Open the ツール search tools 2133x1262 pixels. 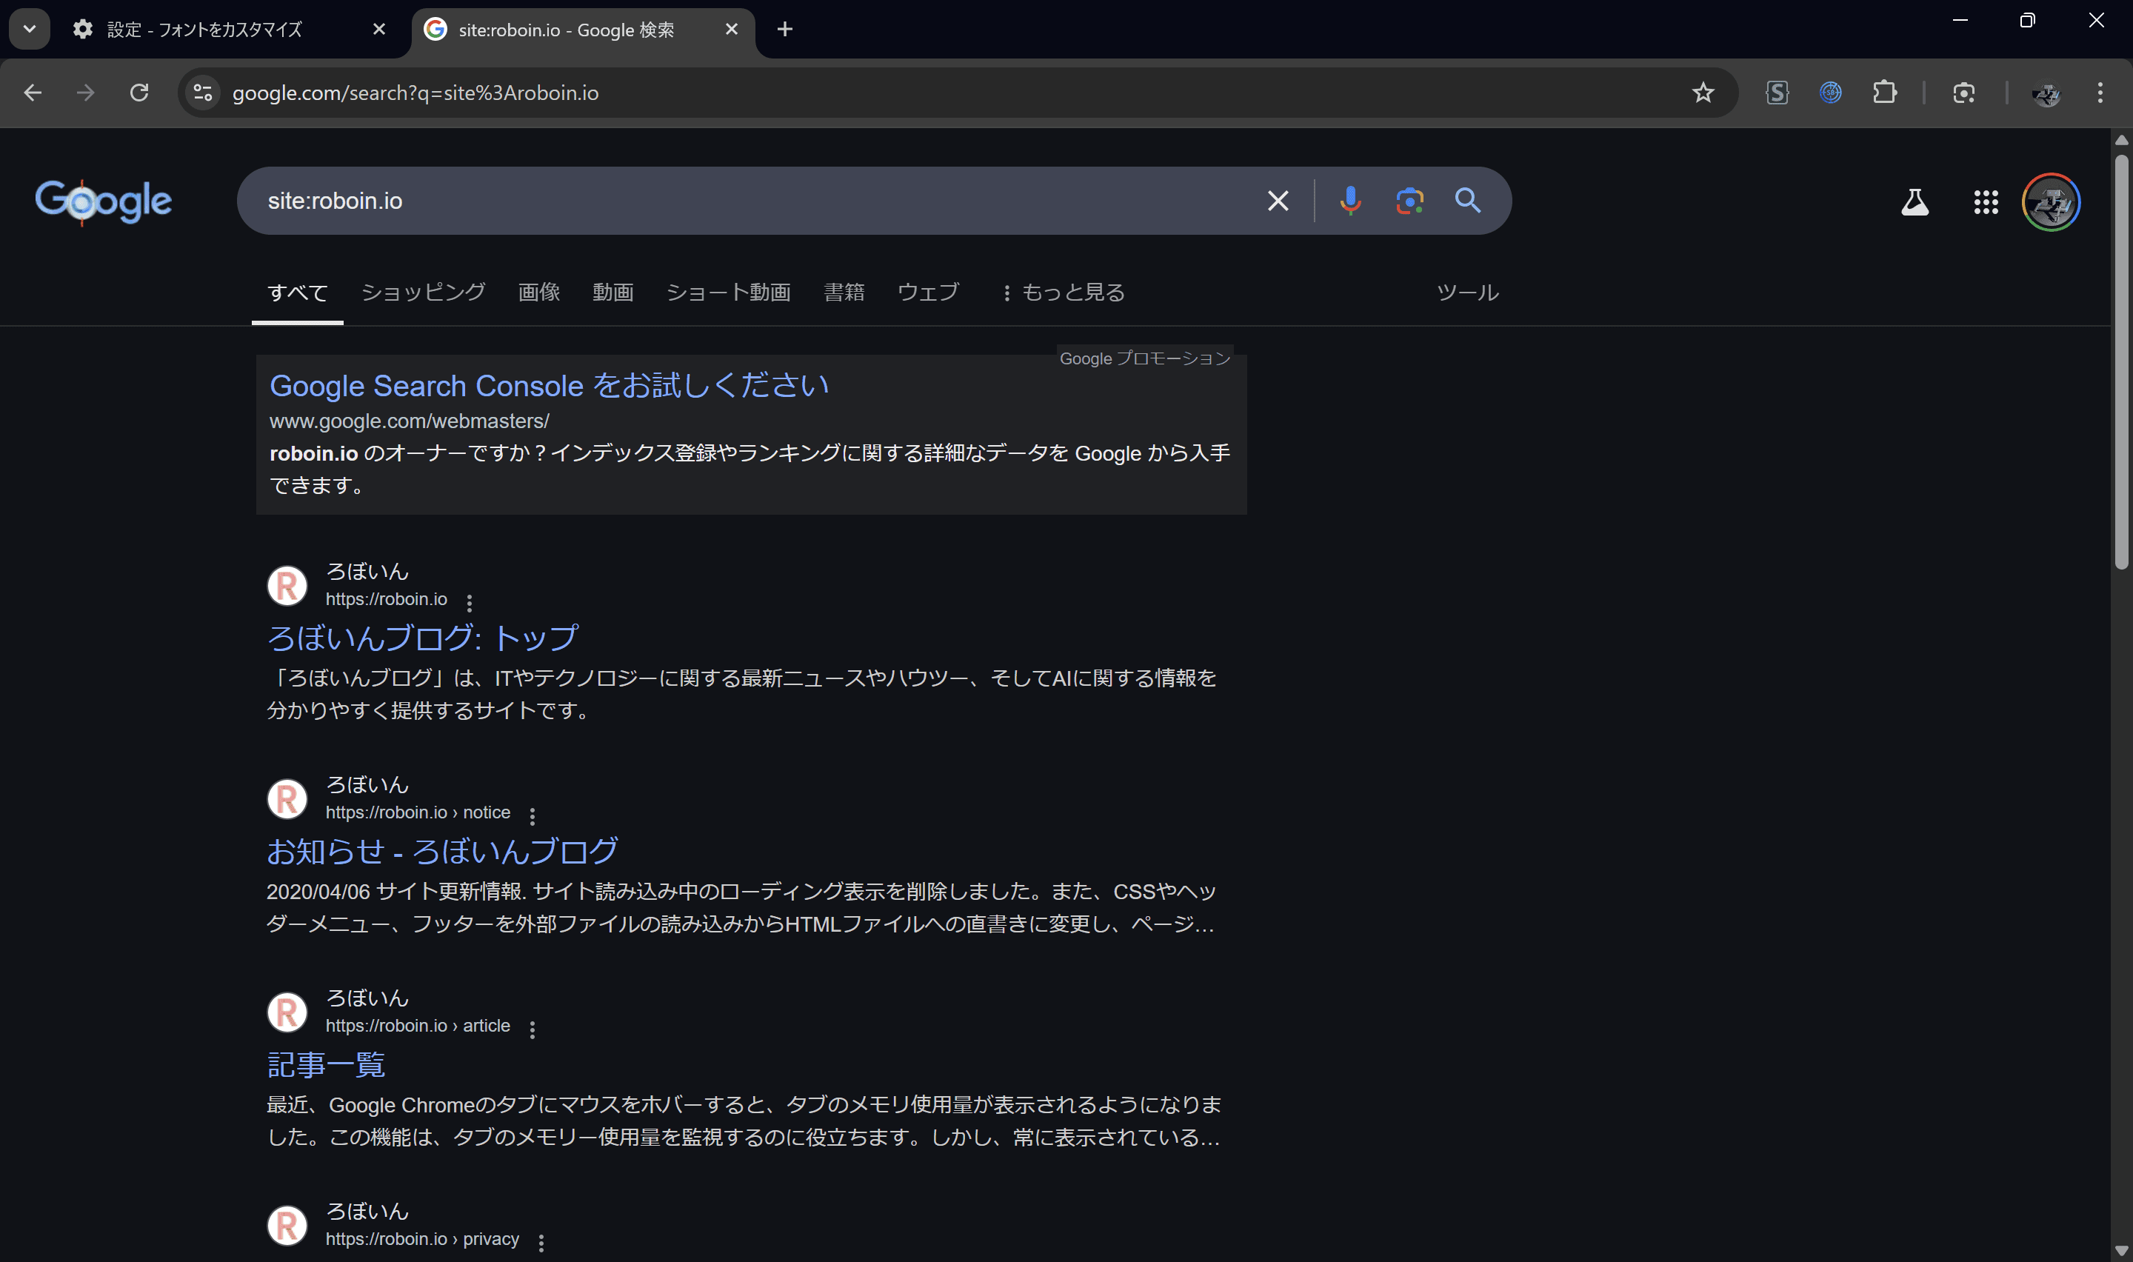[x=1467, y=293]
